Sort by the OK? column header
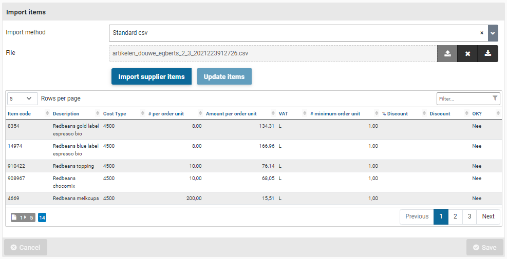Image resolution: width=507 pixels, height=259 pixels. pyautogui.click(x=477, y=114)
